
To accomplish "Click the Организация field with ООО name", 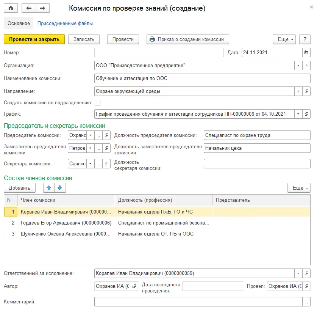I will click(194, 66).
